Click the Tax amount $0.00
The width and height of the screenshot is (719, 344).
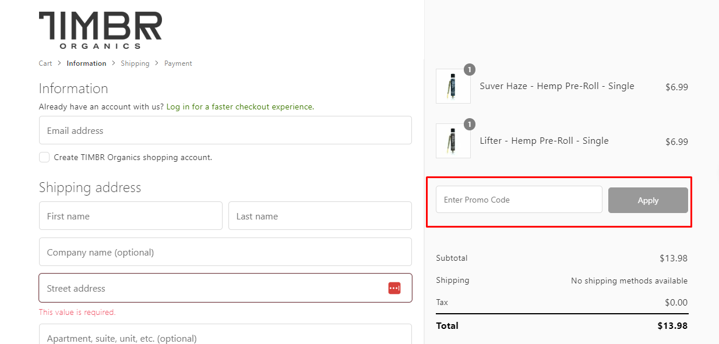tap(676, 303)
